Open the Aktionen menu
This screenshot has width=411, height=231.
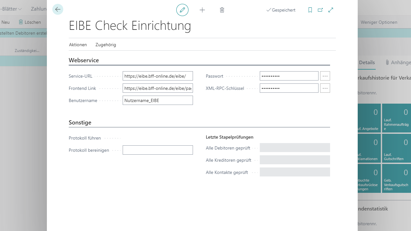coord(78,45)
